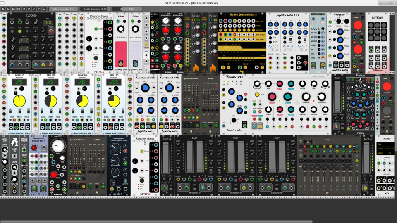Click the In L jack on Hysteresochorus

coord(313,19)
